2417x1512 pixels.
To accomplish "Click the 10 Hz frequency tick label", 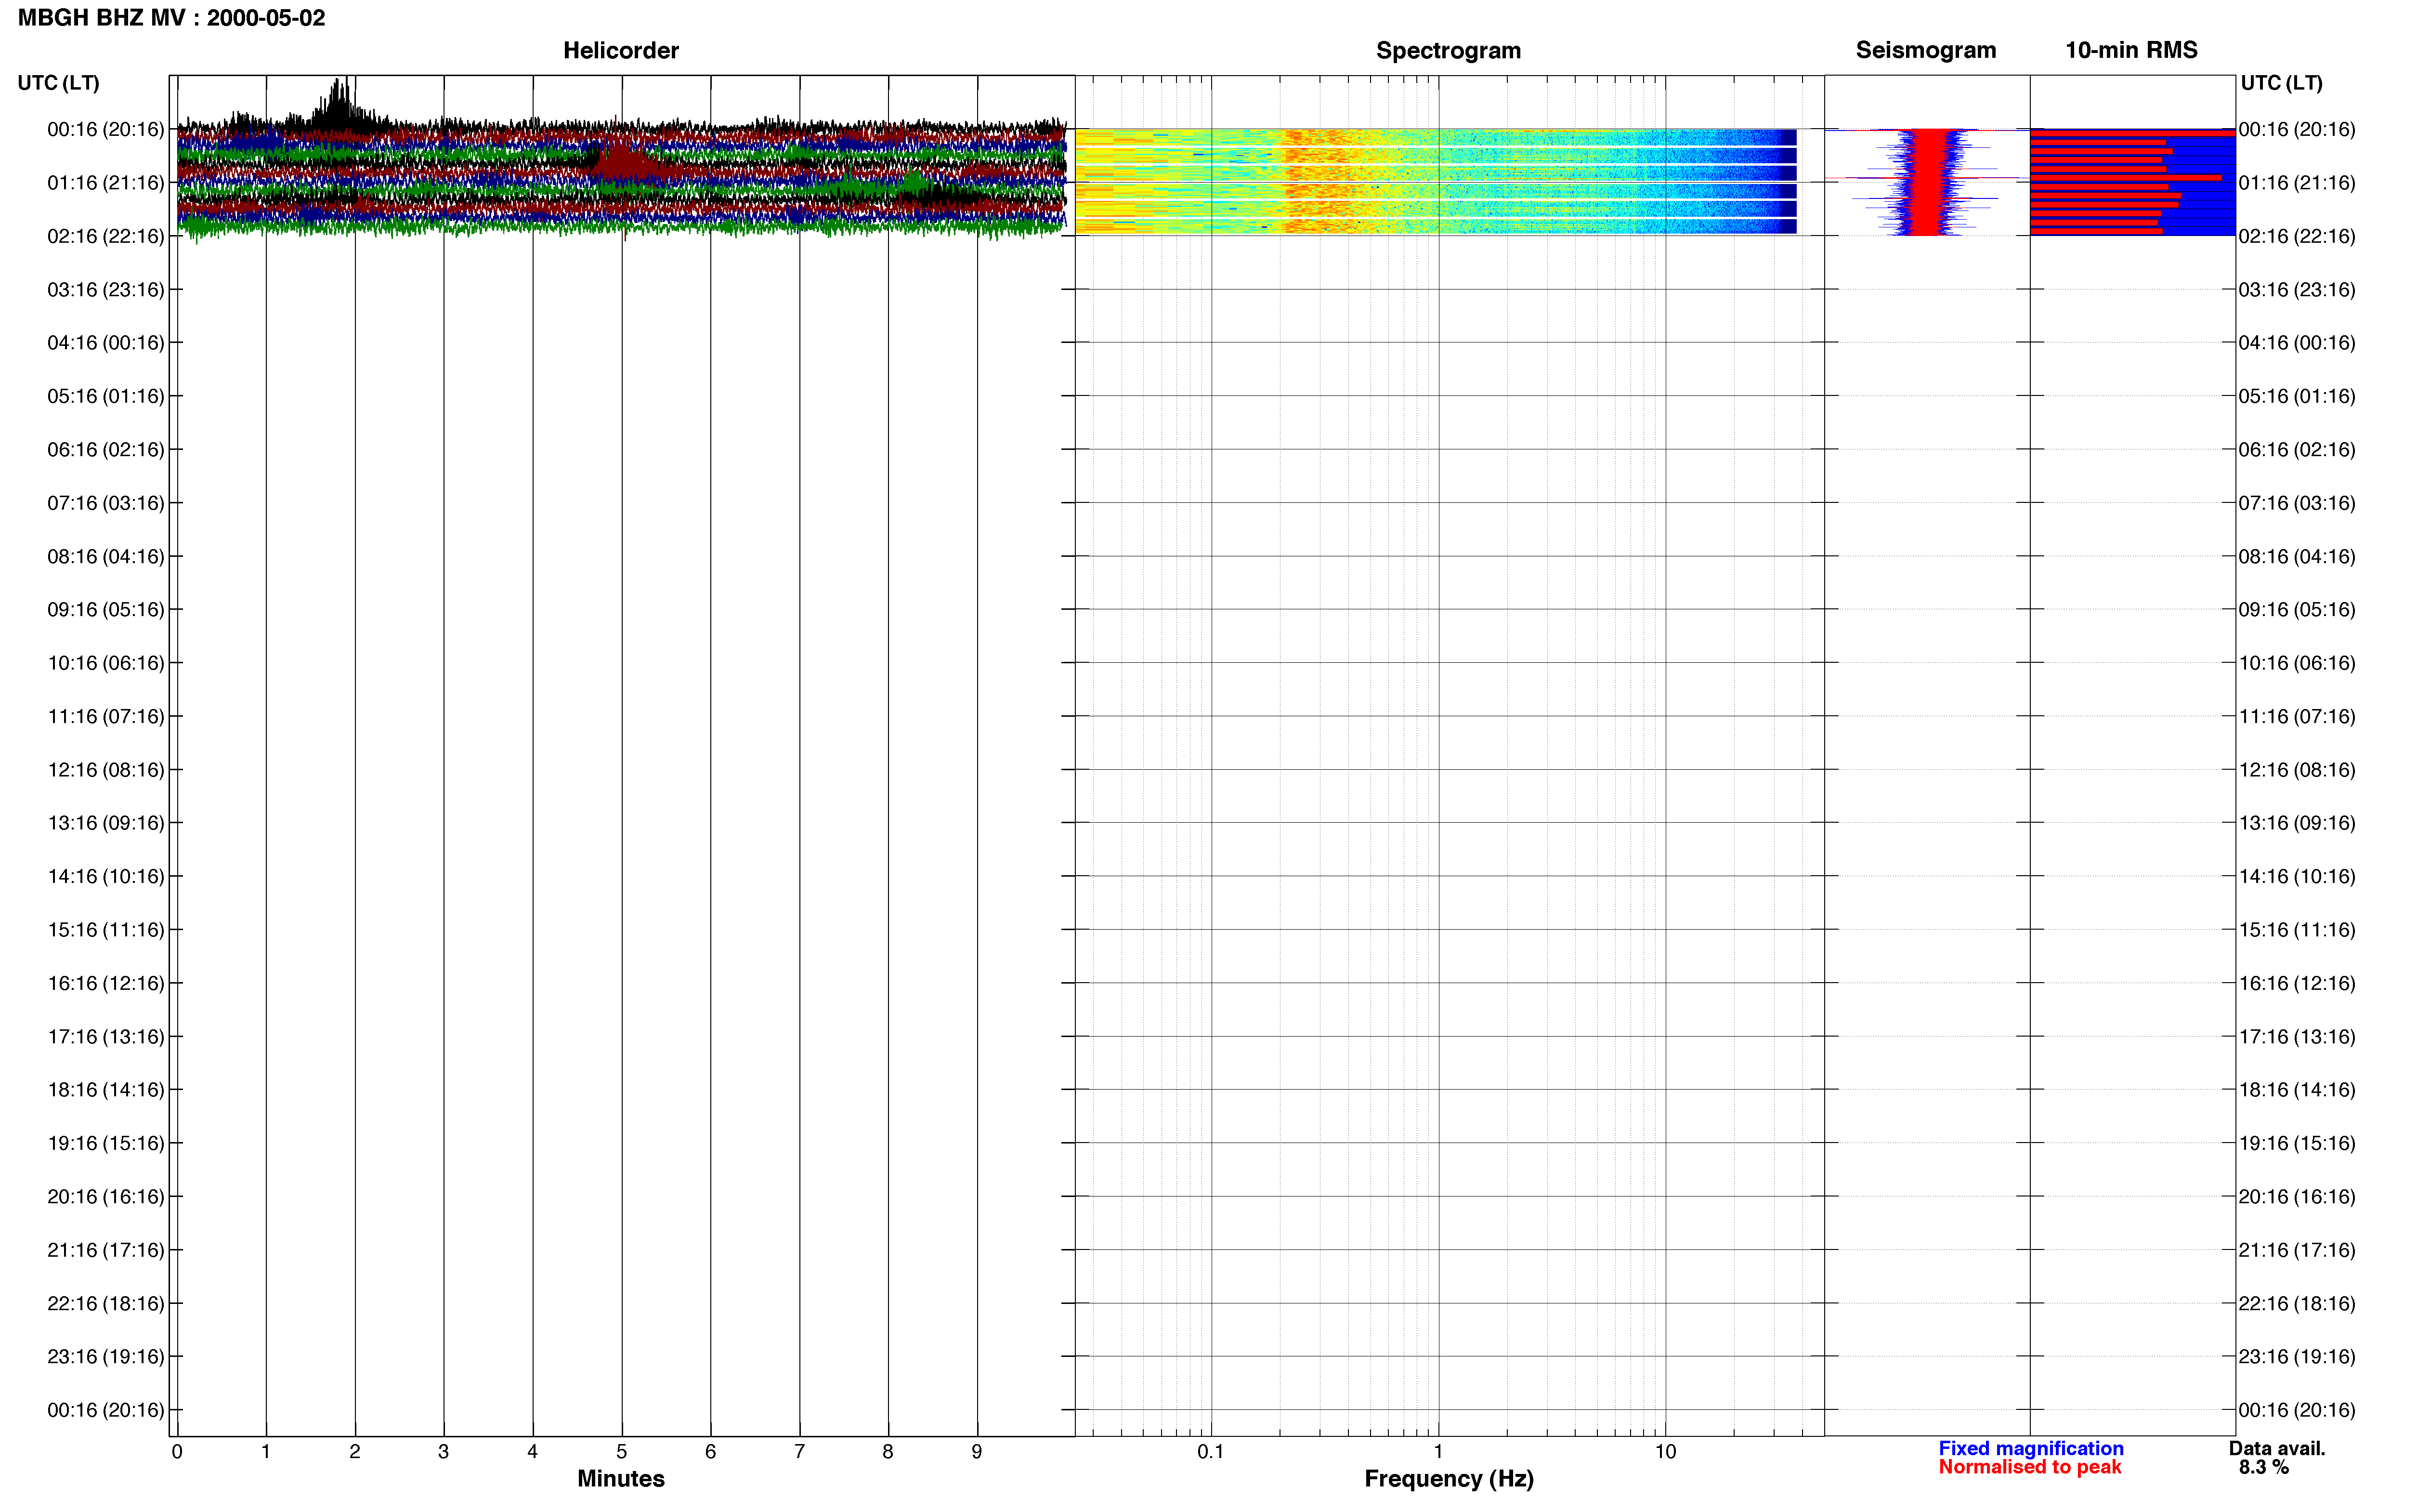I will (x=1665, y=1451).
